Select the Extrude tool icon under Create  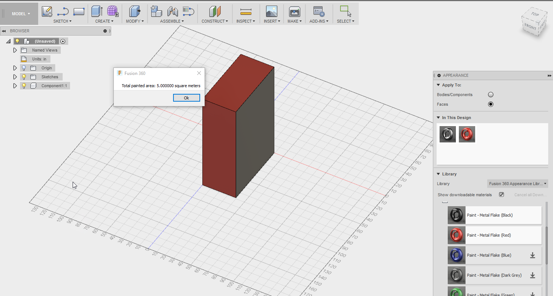tap(97, 11)
